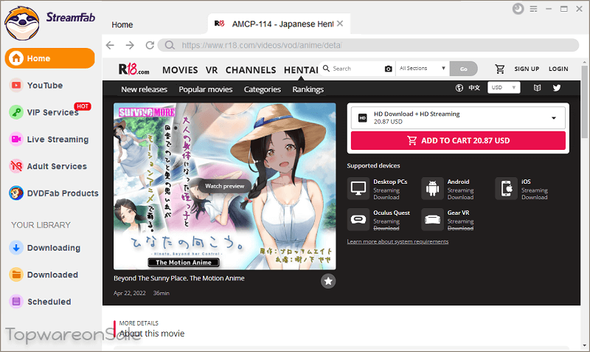This screenshot has height=352, width=590.
Task: Click the HD quality badge icon
Action: click(362, 118)
